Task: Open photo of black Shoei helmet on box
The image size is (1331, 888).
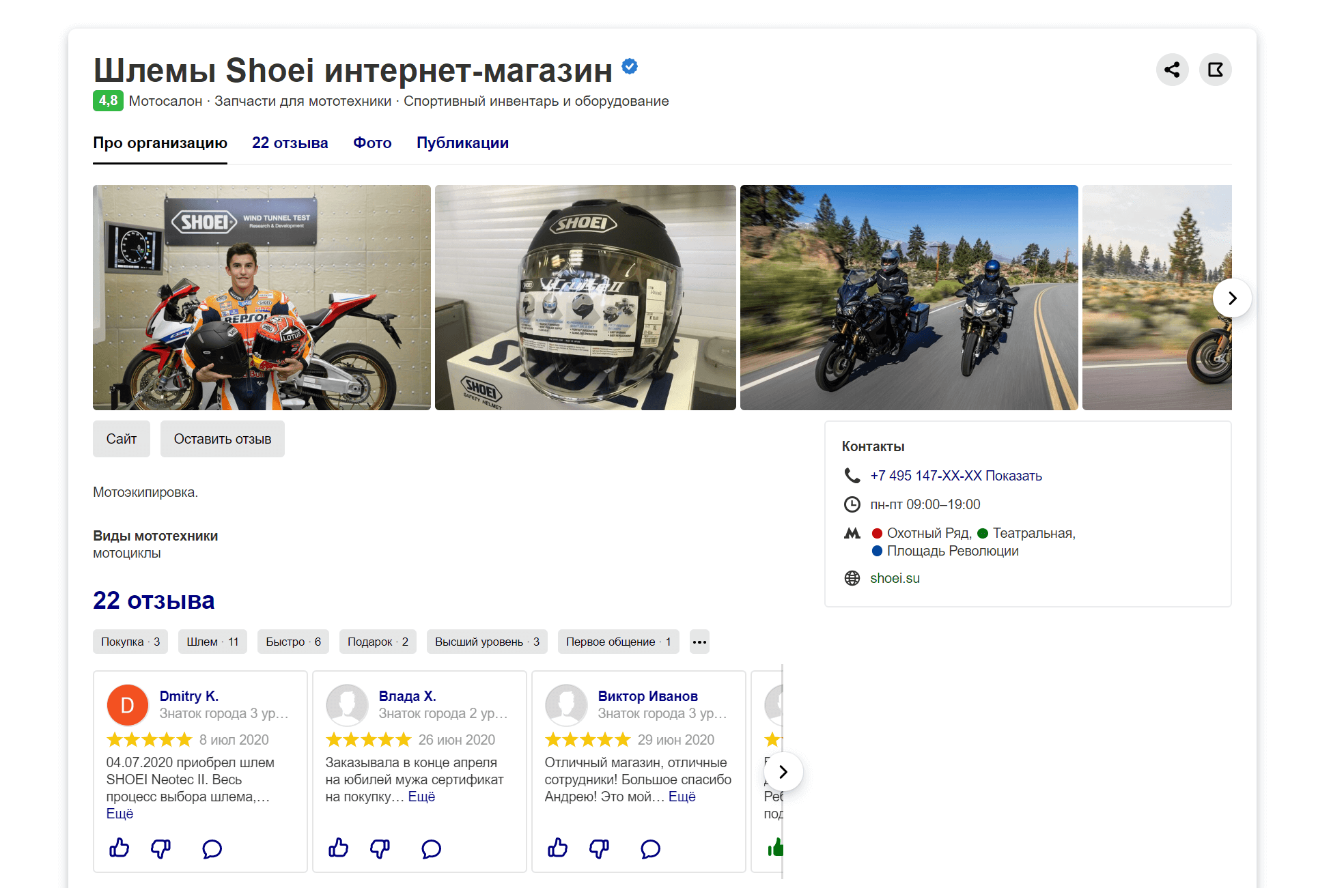Action: tap(585, 298)
